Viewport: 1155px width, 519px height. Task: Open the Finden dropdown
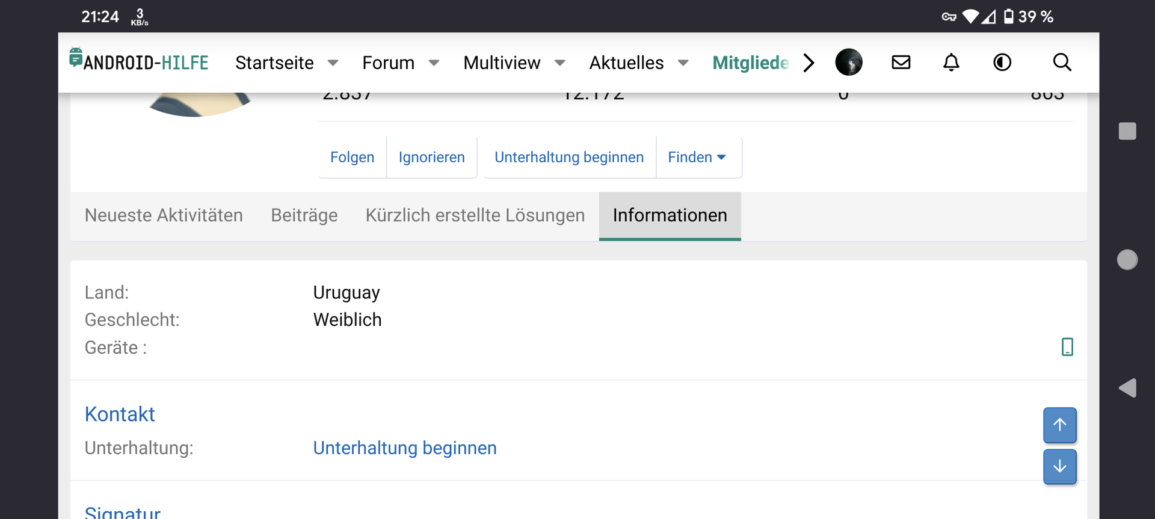[x=697, y=157]
